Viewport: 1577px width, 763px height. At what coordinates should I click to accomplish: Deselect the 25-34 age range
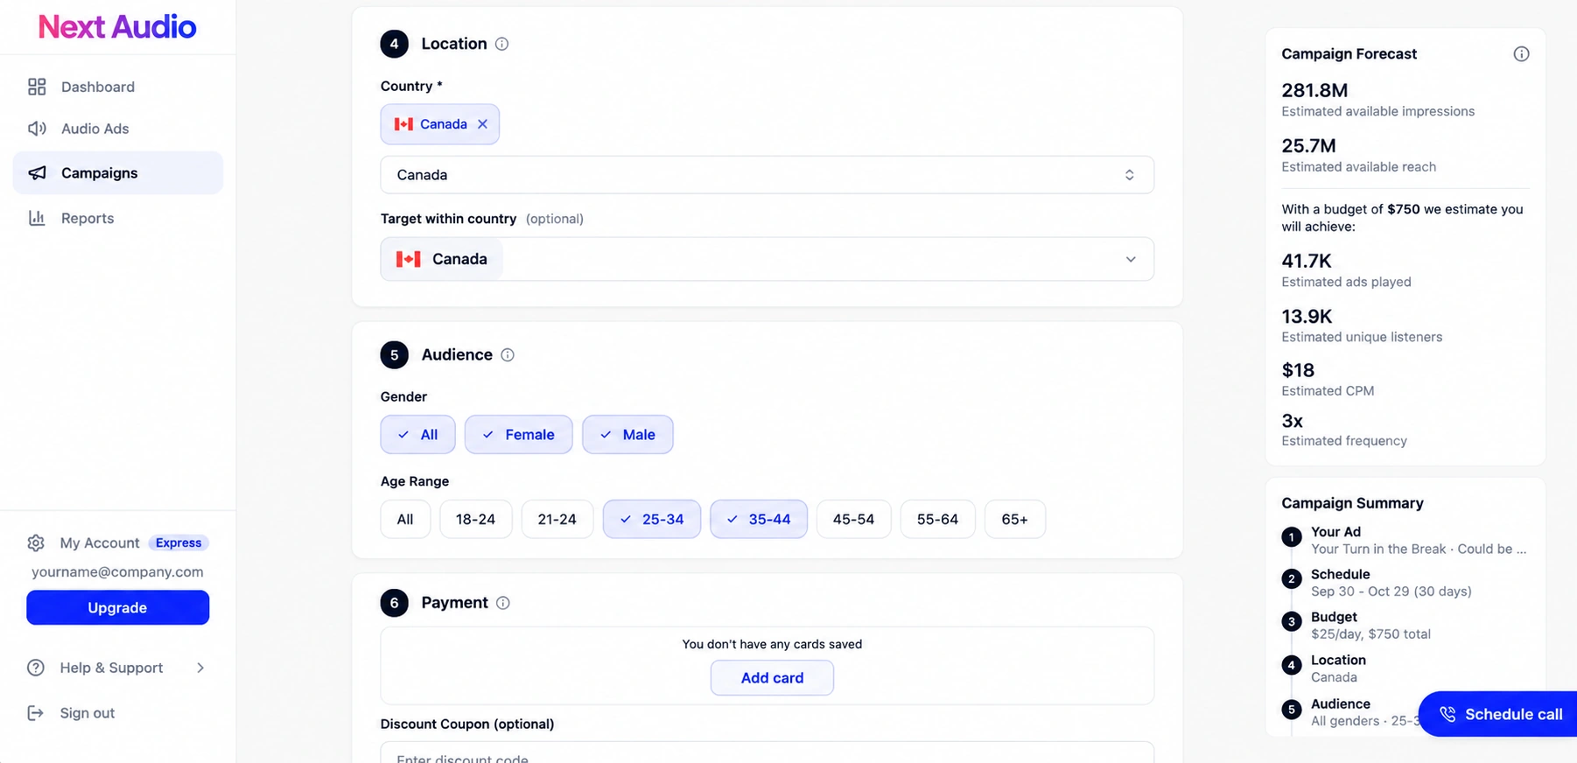pyautogui.click(x=652, y=519)
